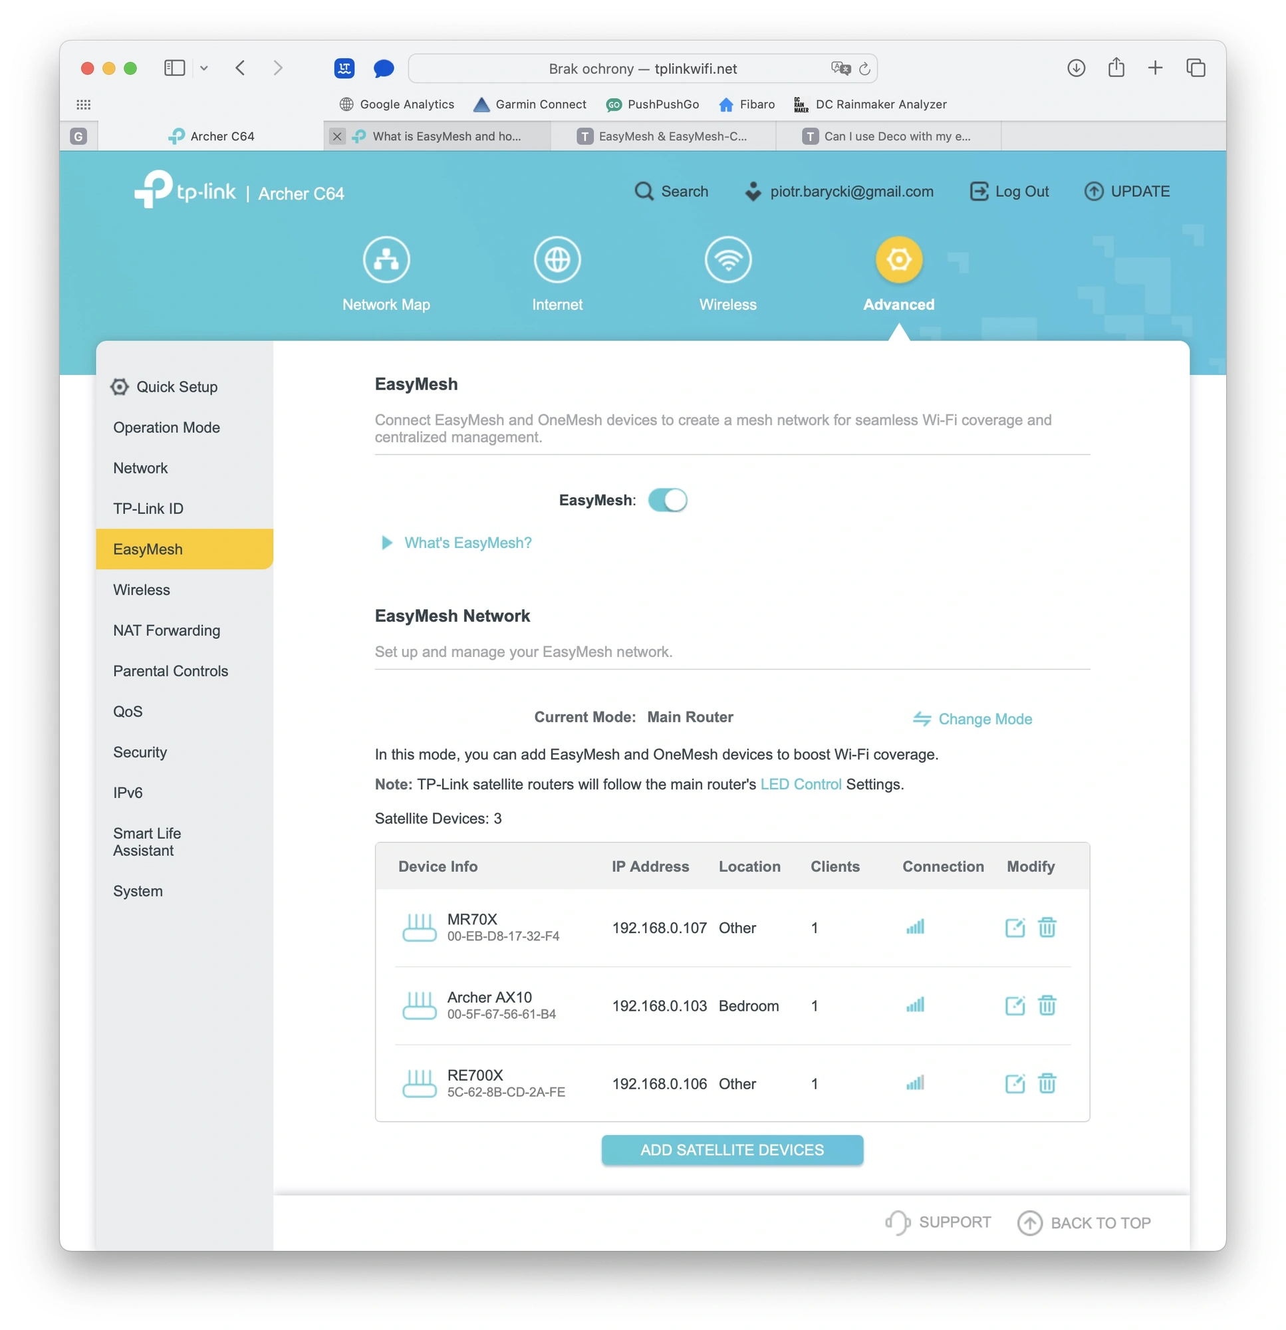Image resolution: width=1286 pixels, height=1330 pixels.
Task: Open the Safari downloads icon
Action: click(1076, 68)
